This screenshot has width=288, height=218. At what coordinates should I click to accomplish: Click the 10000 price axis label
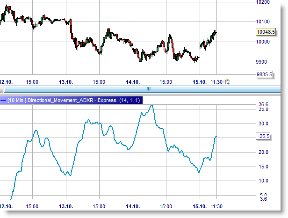click(x=263, y=42)
